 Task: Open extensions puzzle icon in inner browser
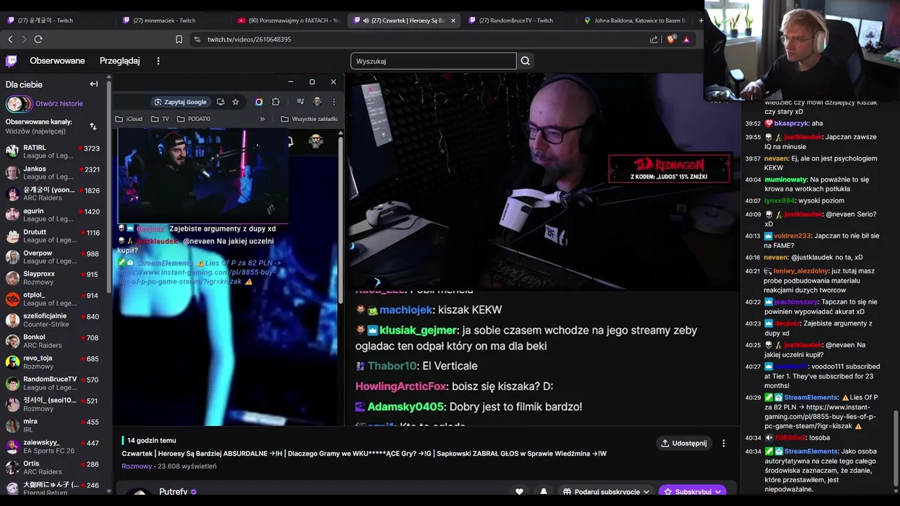[x=276, y=102]
